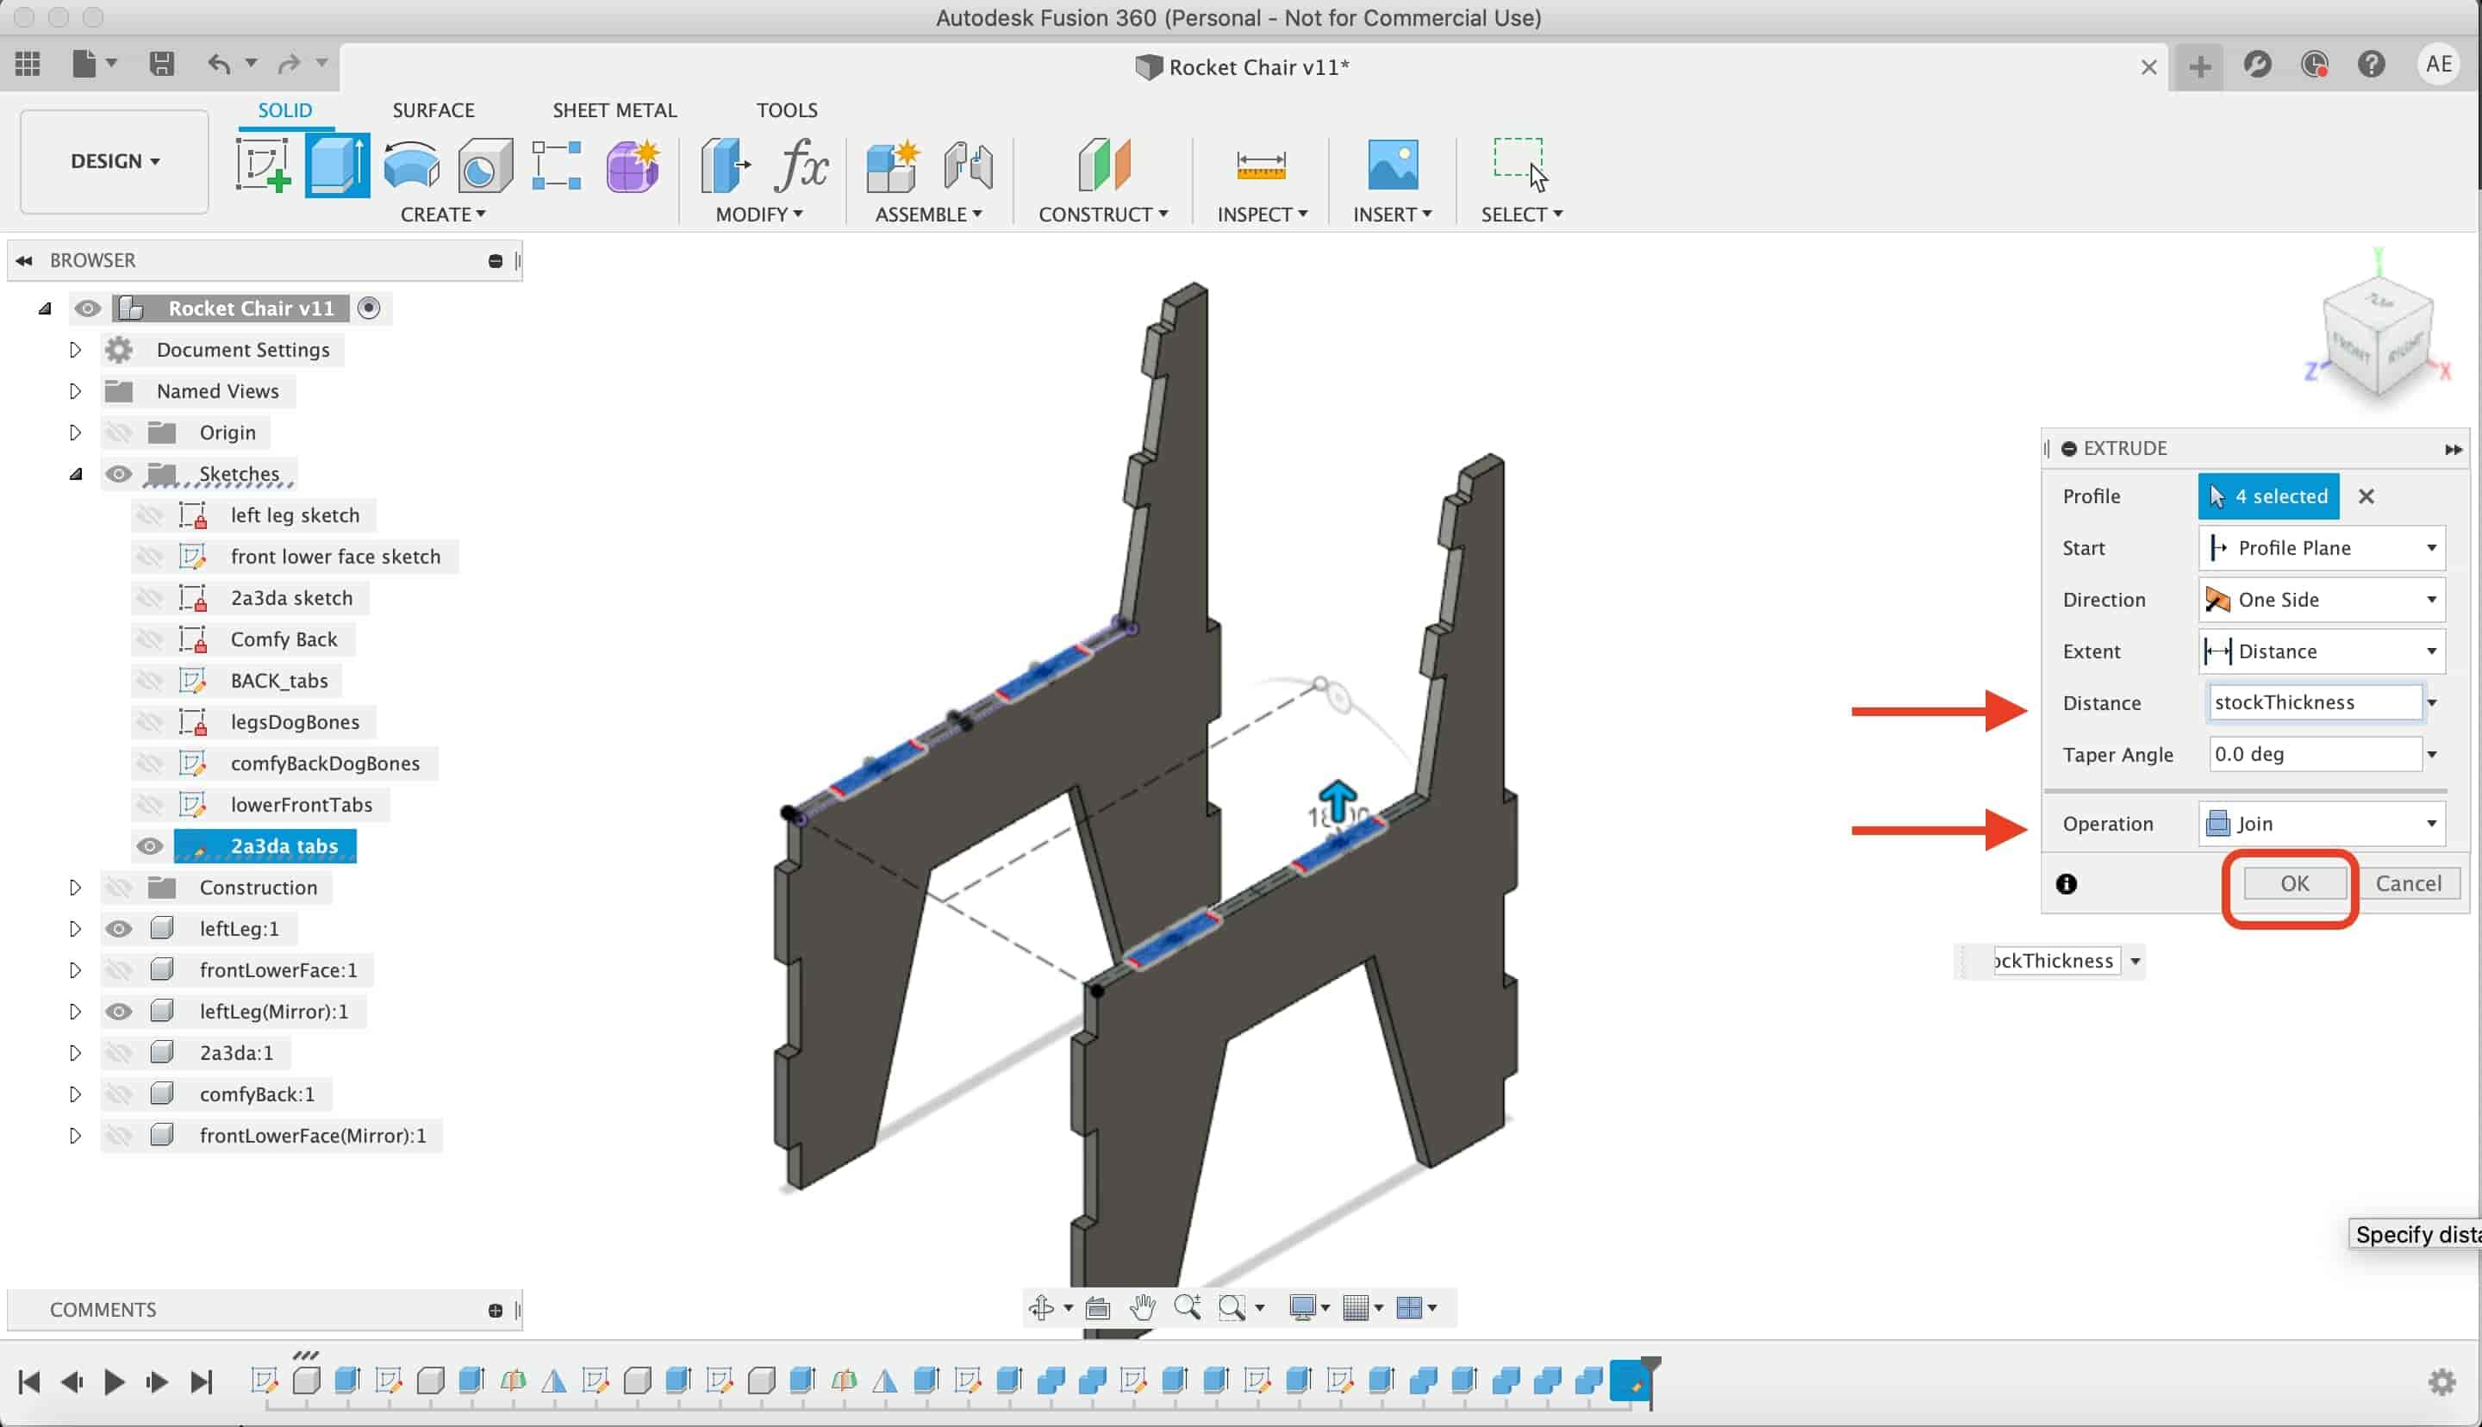Viewport: 2482px width, 1427px height.
Task: Play the timeline
Action: tap(114, 1382)
